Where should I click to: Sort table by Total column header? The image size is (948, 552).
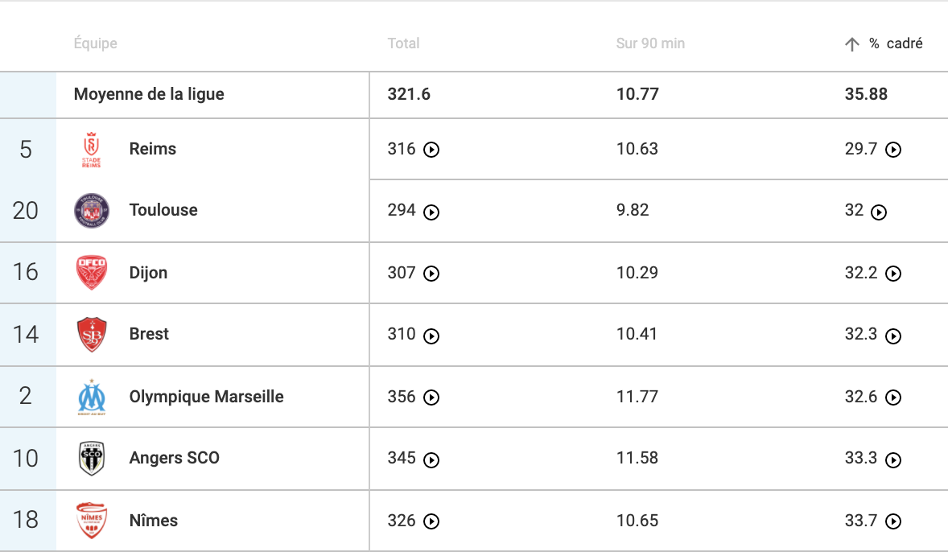[403, 43]
